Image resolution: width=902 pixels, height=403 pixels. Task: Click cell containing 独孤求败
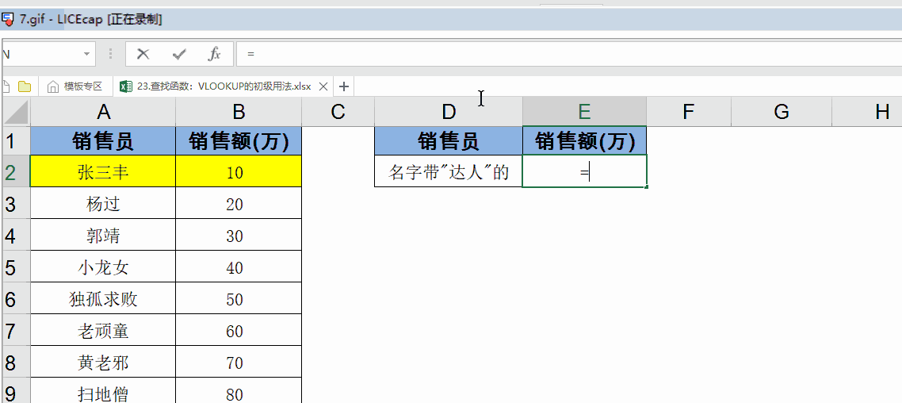click(x=103, y=299)
